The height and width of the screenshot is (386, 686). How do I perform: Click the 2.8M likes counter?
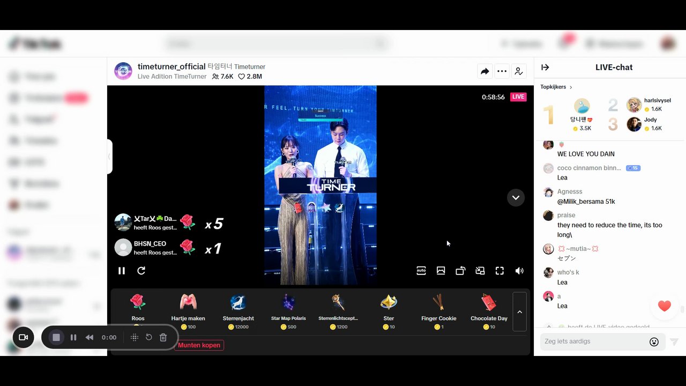click(x=250, y=77)
